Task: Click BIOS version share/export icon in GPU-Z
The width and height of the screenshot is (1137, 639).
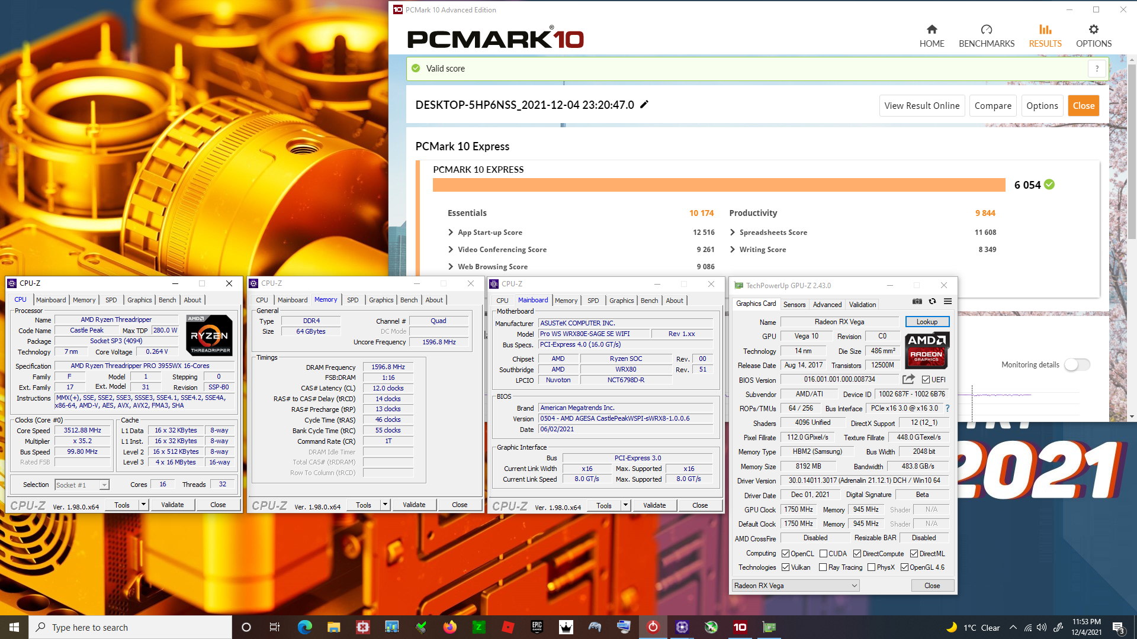Action: coord(908,379)
